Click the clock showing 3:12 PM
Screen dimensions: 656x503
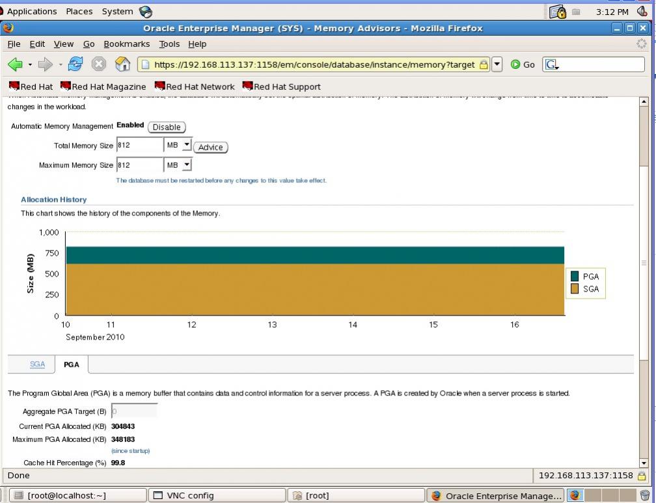(x=612, y=12)
